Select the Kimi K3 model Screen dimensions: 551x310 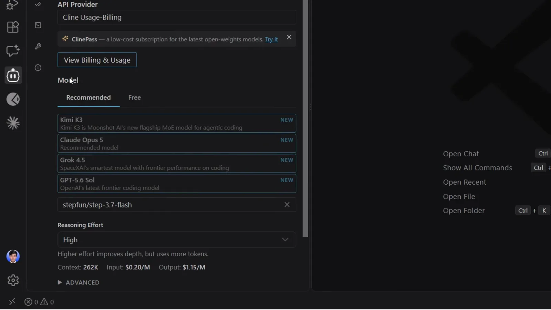177,123
